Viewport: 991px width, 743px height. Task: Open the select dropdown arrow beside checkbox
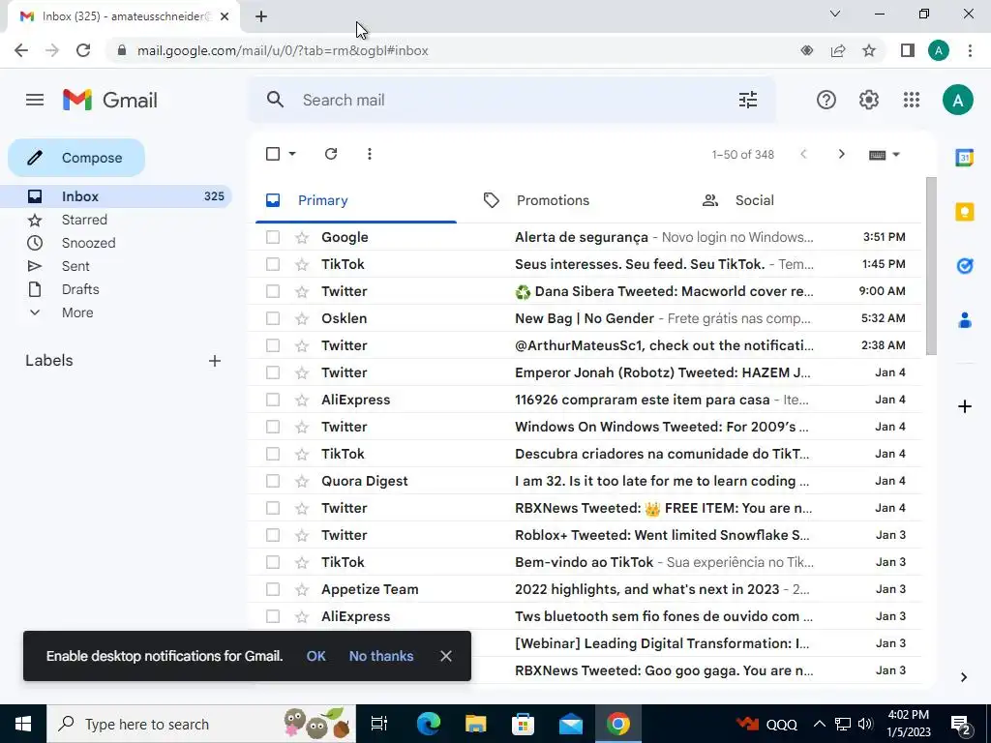pos(292,154)
